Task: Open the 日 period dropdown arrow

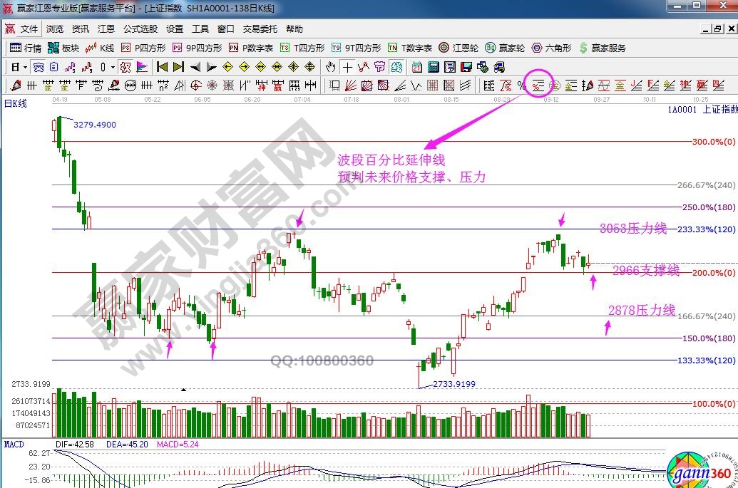Action: [25, 67]
